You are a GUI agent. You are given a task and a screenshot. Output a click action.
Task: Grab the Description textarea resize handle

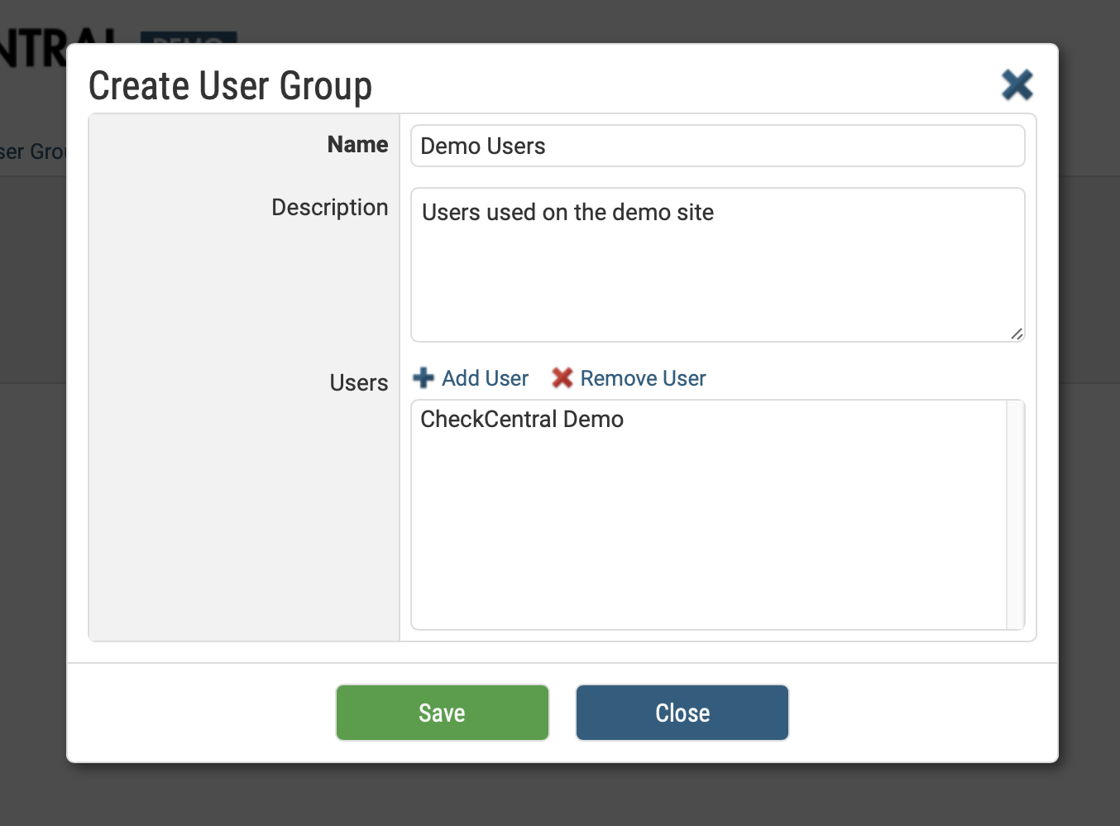click(1017, 334)
